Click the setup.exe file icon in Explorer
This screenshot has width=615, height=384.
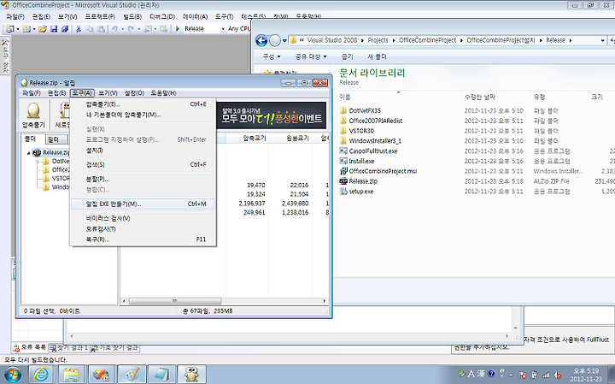pyautogui.click(x=343, y=192)
